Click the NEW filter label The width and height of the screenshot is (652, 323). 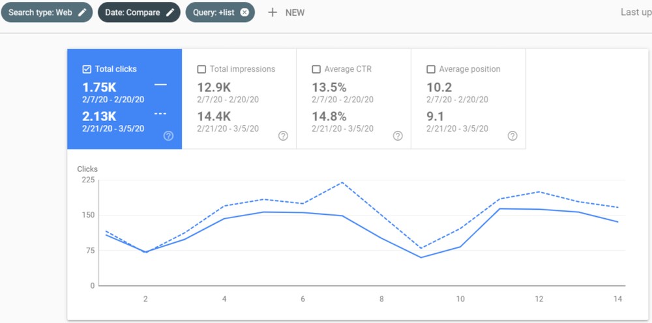pos(295,13)
